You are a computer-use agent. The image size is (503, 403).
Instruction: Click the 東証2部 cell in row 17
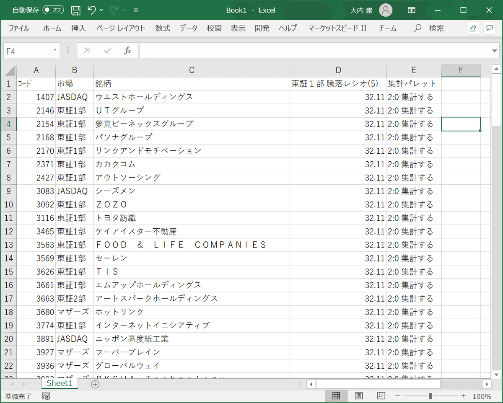point(75,298)
